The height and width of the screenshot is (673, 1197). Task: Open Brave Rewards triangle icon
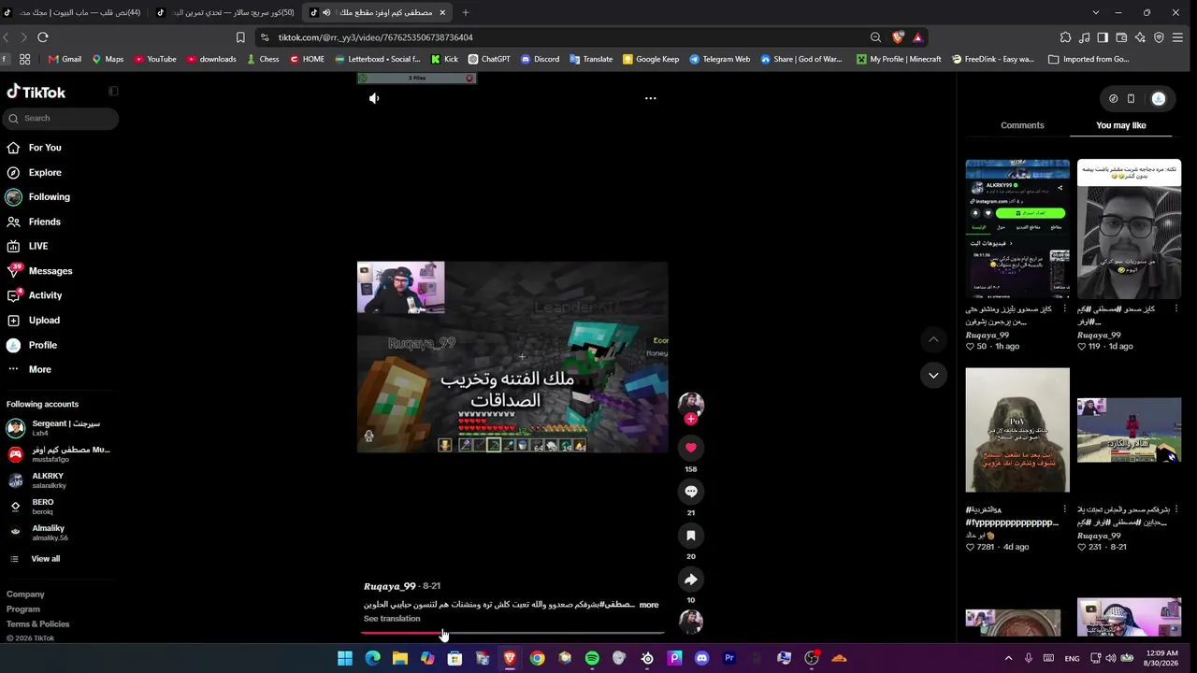coord(917,37)
